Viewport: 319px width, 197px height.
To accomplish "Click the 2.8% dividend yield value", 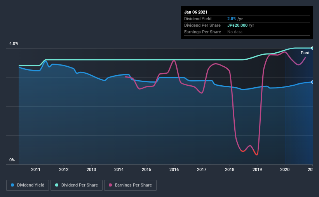I will 232,19.
